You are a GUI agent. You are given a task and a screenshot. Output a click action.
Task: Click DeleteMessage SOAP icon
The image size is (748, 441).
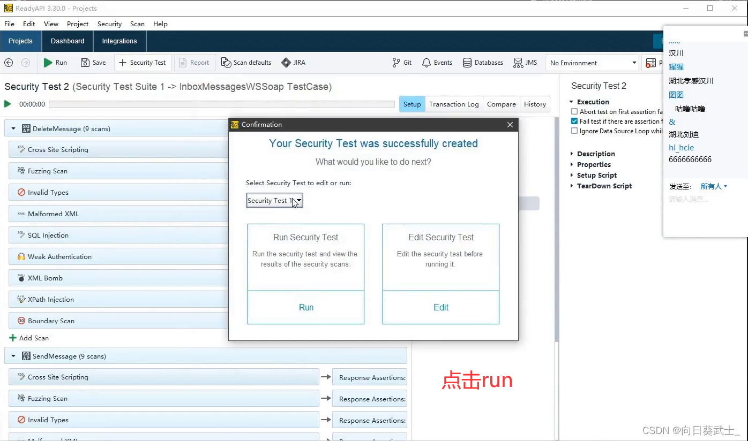26,128
